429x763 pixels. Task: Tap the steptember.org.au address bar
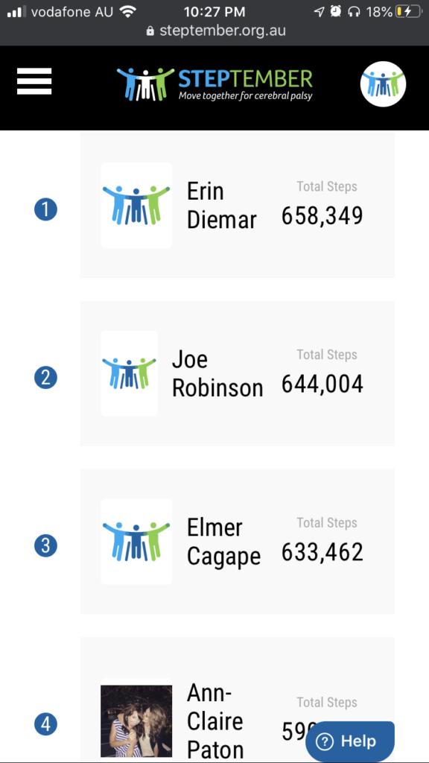tap(215, 31)
